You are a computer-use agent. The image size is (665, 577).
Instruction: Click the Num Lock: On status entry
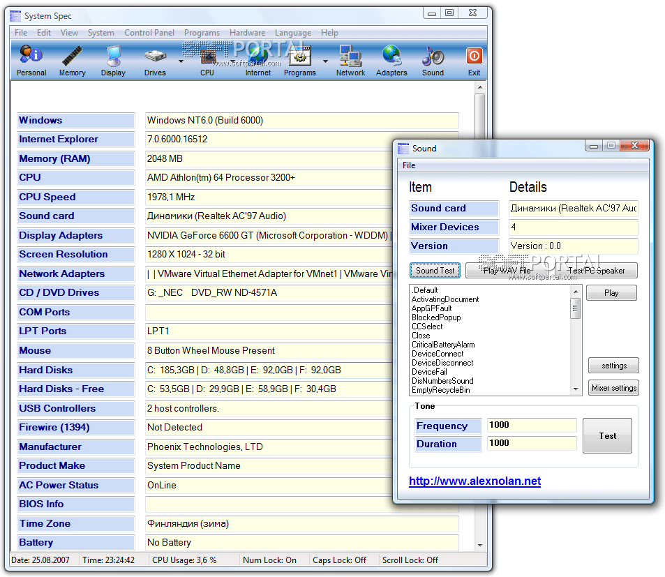pyautogui.click(x=270, y=560)
